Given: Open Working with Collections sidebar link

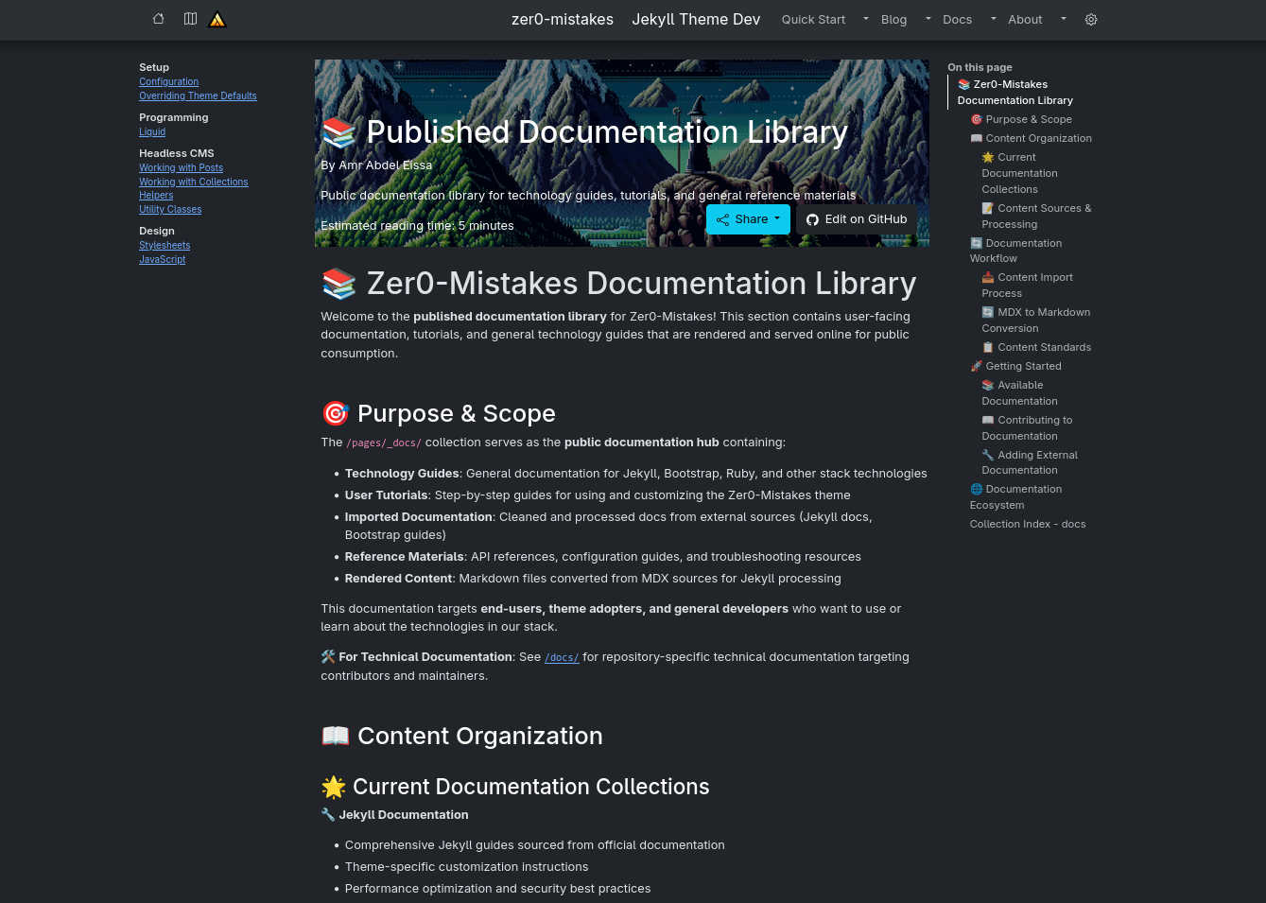Looking at the screenshot, I should pyautogui.click(x=193, y=182).
